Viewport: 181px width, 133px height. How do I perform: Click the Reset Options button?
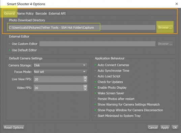click(14, 127)
